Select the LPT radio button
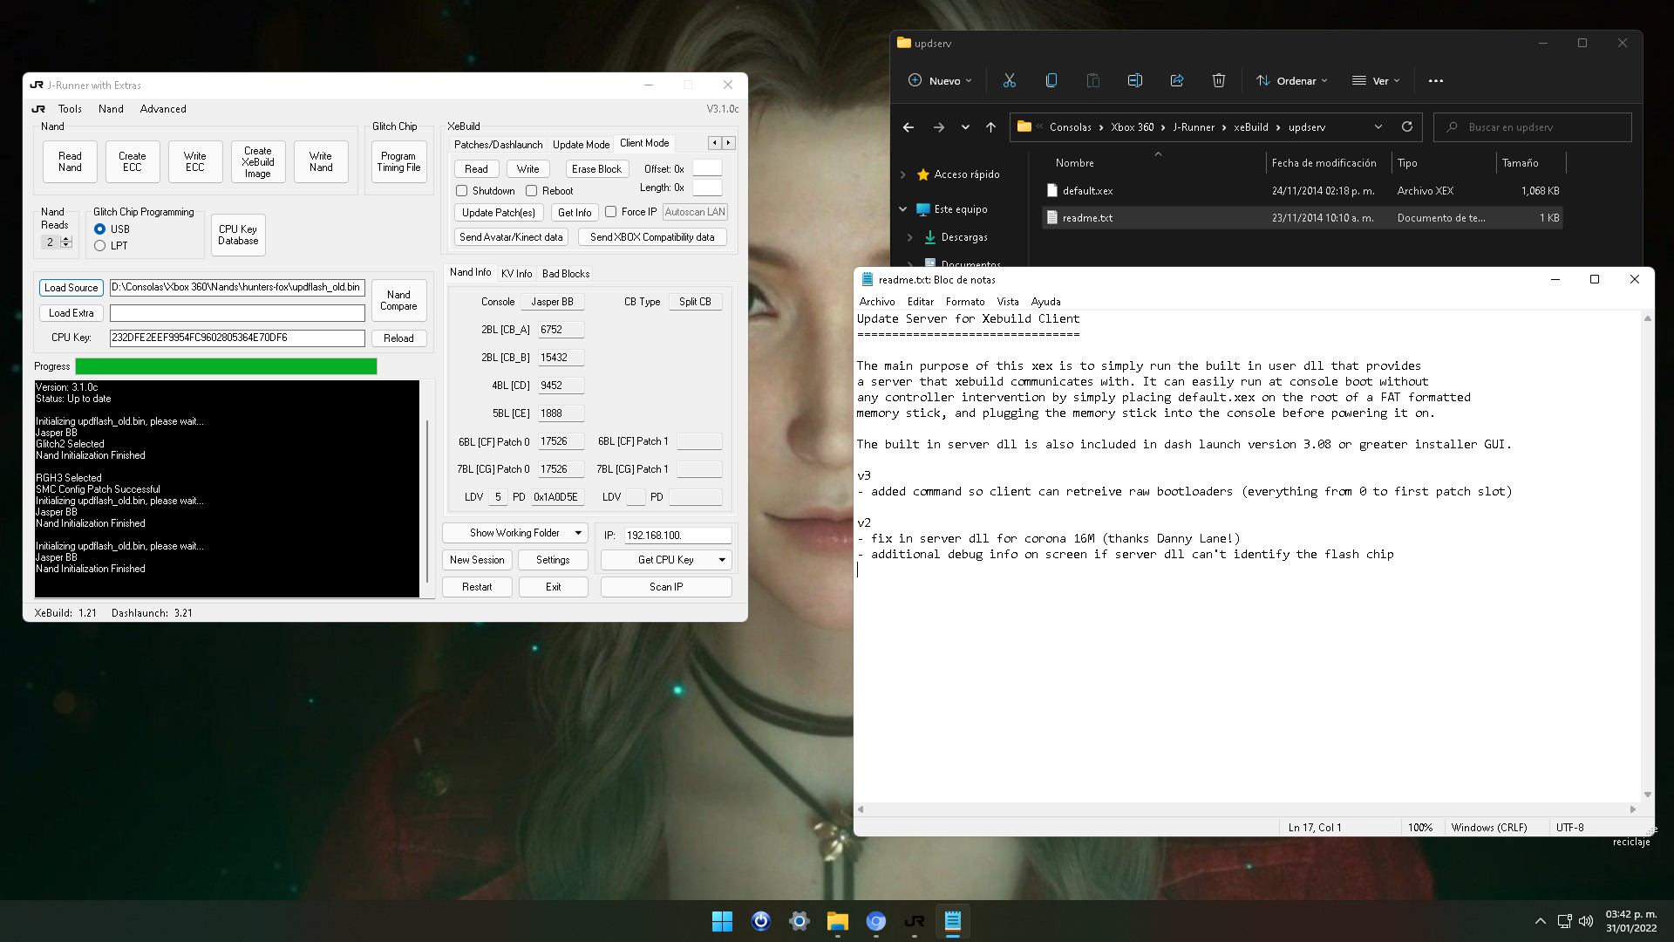Screen dimensions: 1674x942 click(99, 246)
